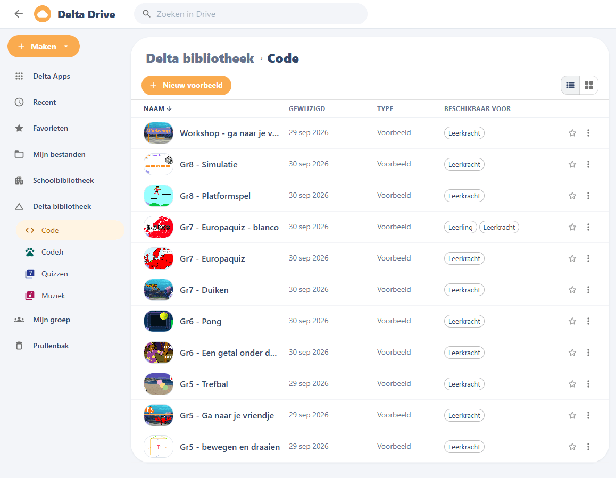Click the search magnifier icon
Image resolution: width=616 pixels, height=478 pixels.
[146, 14]
